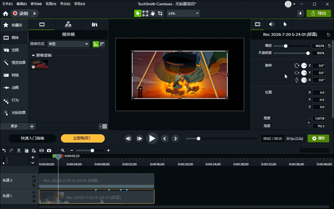
Task: Click the Y rotation value field
Action: pyautogui.click(x=319, y=73)
